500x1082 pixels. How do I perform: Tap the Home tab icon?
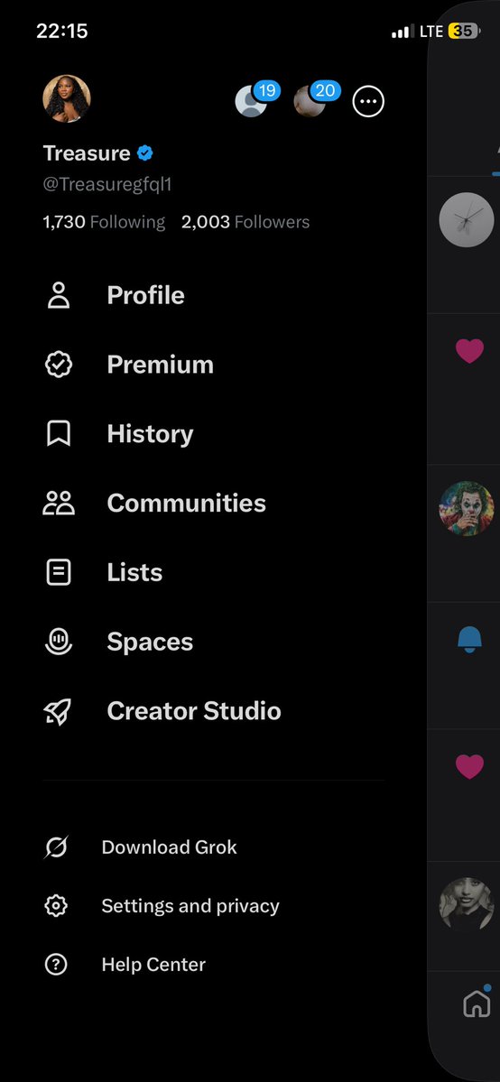(x=477, y=1004)
